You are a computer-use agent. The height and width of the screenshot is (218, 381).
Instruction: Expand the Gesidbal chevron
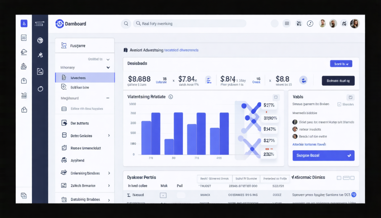[x=108, y=59]
